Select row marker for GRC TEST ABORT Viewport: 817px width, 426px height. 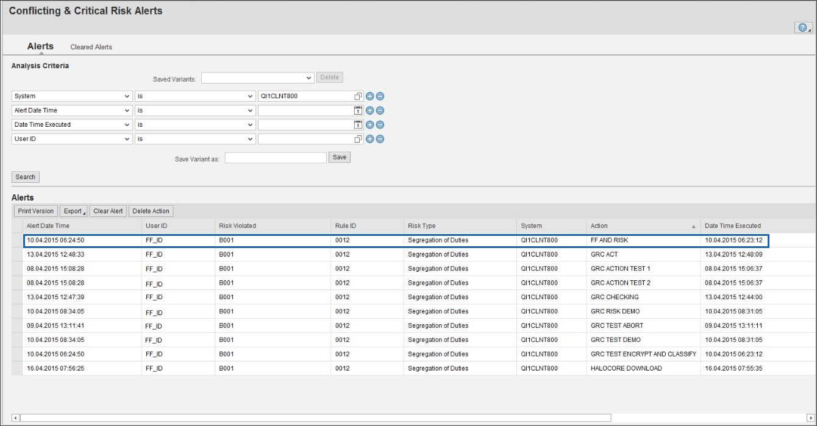[17, 325]
